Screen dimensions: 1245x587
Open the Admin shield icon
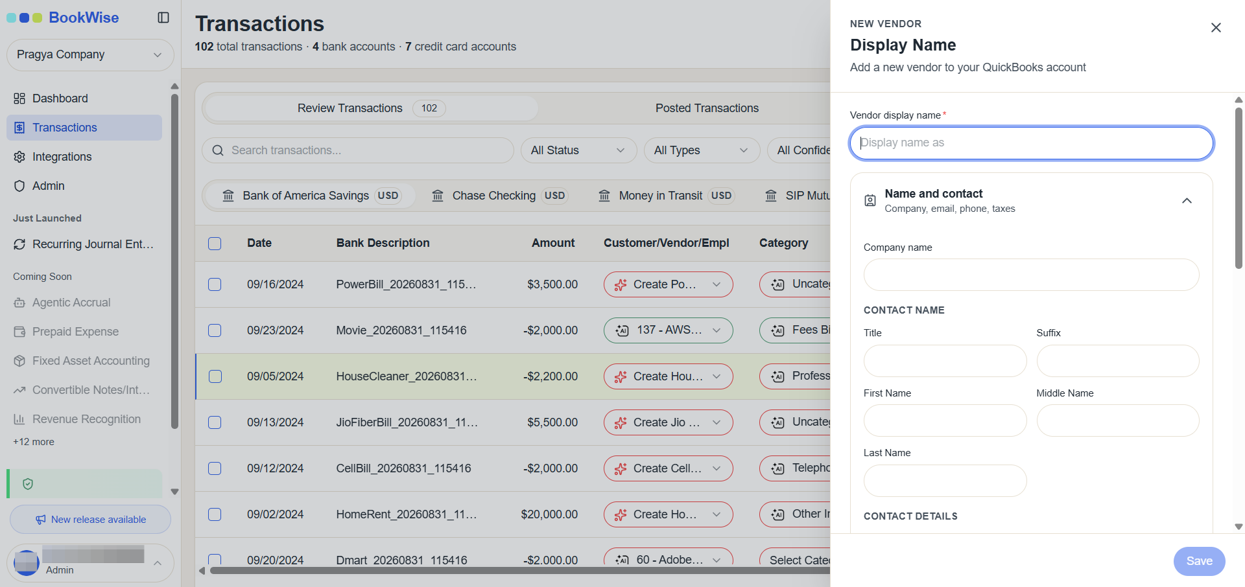pos(19,186)
